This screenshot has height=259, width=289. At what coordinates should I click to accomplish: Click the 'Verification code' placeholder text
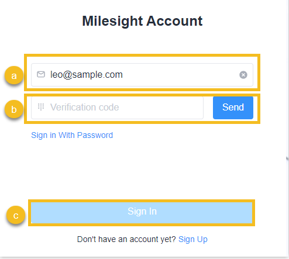click(85, 107)
